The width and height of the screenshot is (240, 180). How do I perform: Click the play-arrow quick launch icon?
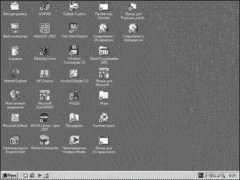click(39, 175)
